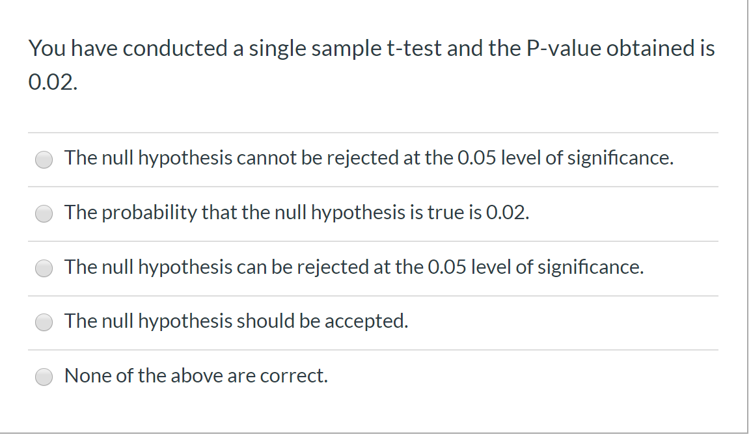Click answer text 'The probability that the null hypothesis'
Image resolution: width=751 pixels, height=439 pixels.
[x=236, y=213]
